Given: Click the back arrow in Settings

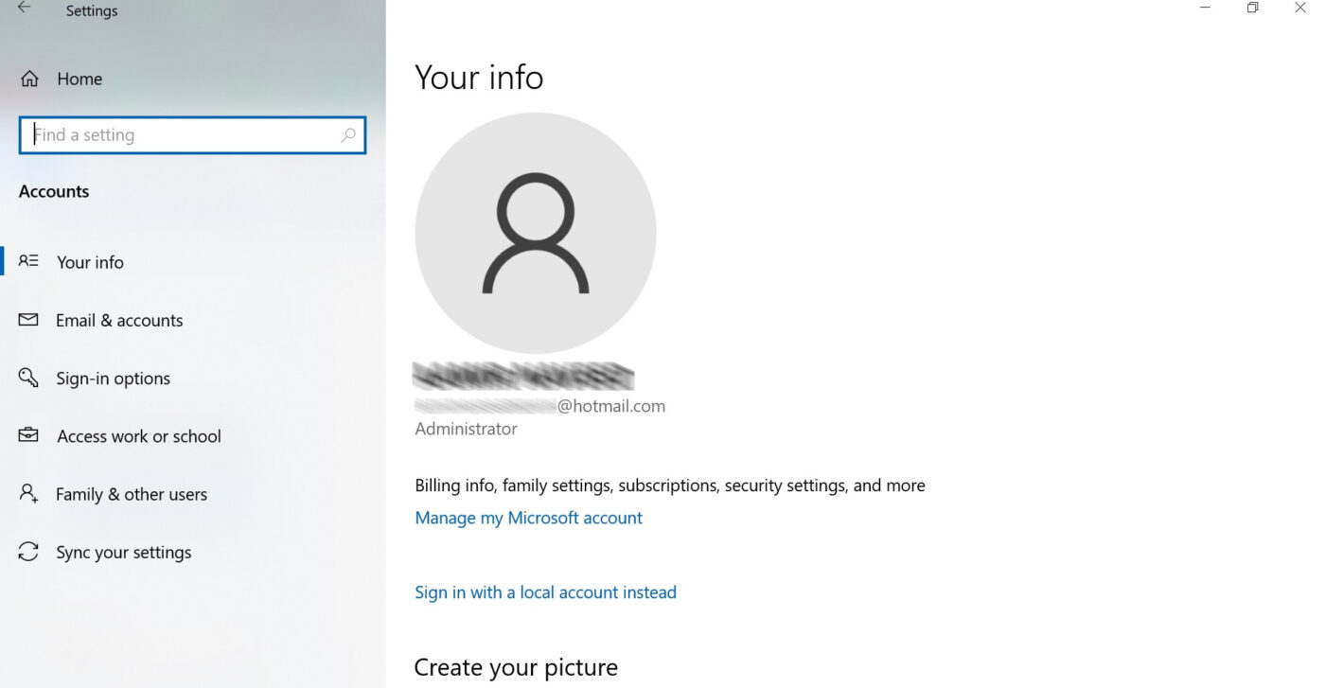Looking at the screenshot, I should point(25,8).
